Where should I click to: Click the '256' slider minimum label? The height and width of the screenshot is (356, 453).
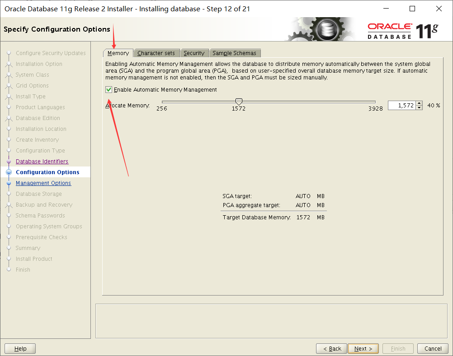(x=162, y=109)
